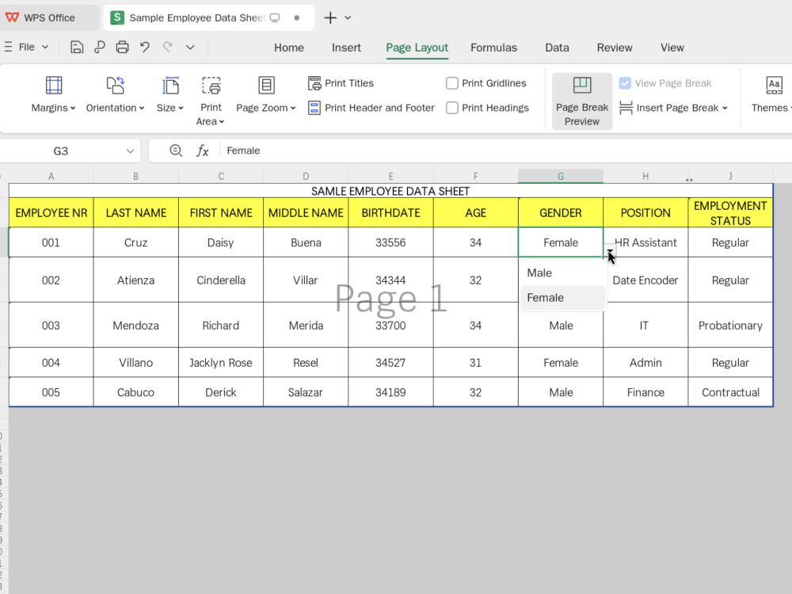Select the Contractual status cell

(x=730, y=393)
